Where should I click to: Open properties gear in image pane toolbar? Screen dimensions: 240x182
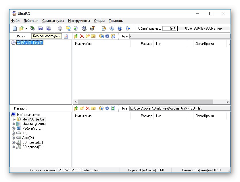pyautogui.click(x=107, y=36)
